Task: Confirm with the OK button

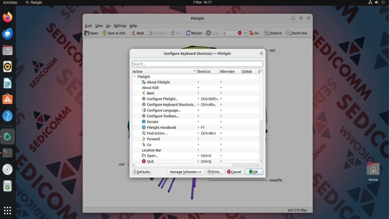Action: pos(254,172)
